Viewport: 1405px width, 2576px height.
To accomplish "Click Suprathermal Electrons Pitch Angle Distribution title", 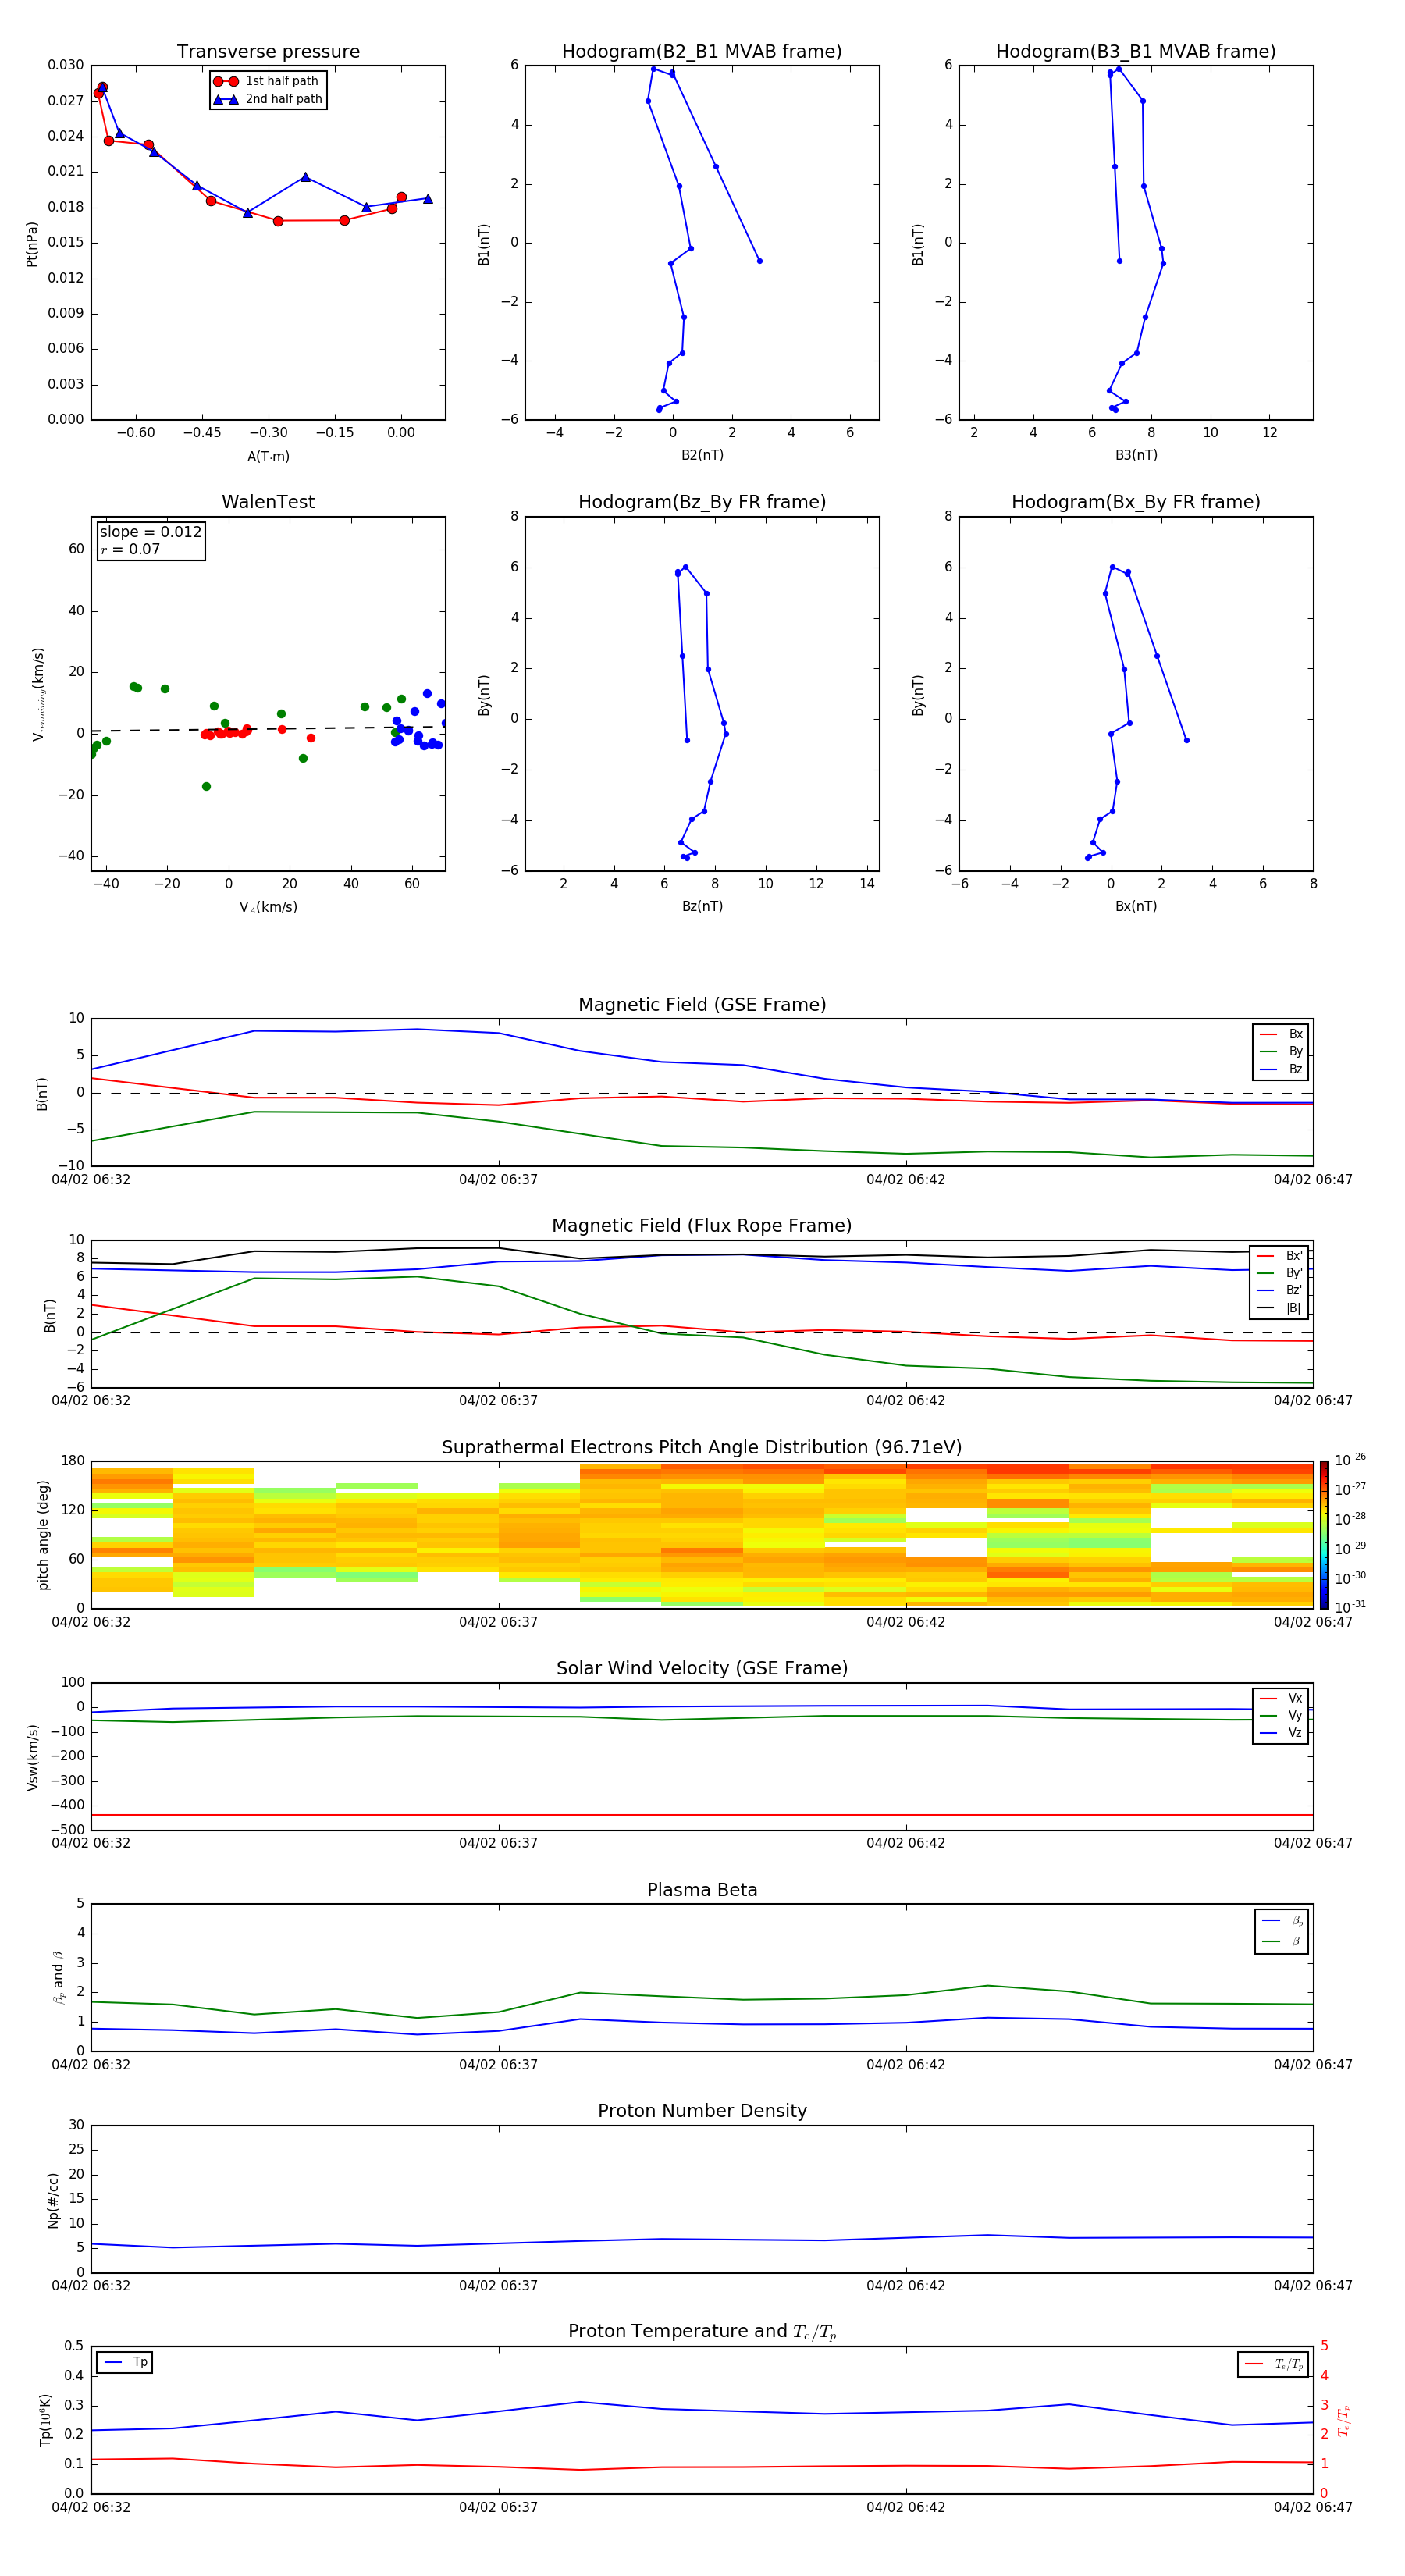I will (702, 1448).
